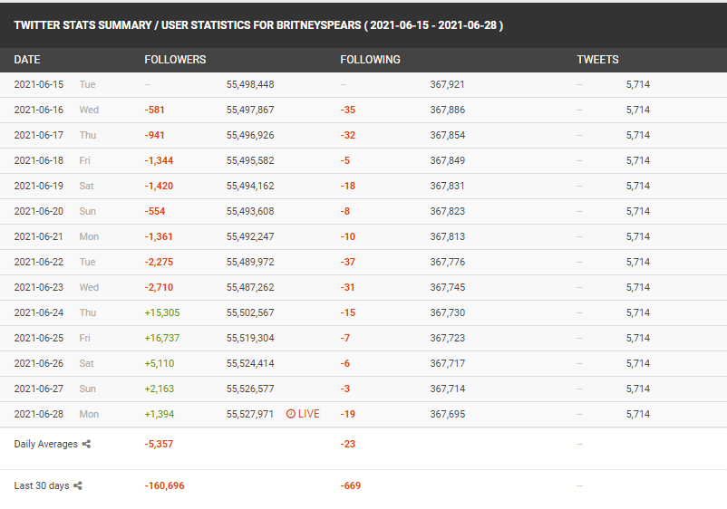Click the -37 following change on 2021-06-22
Viewport: 727px width, 509px height.
point(348,262)
